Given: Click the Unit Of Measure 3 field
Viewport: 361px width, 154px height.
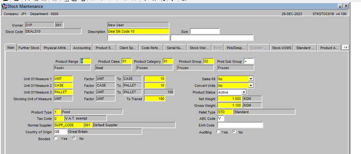Looking at the screenshot, I should coord(63,92).
